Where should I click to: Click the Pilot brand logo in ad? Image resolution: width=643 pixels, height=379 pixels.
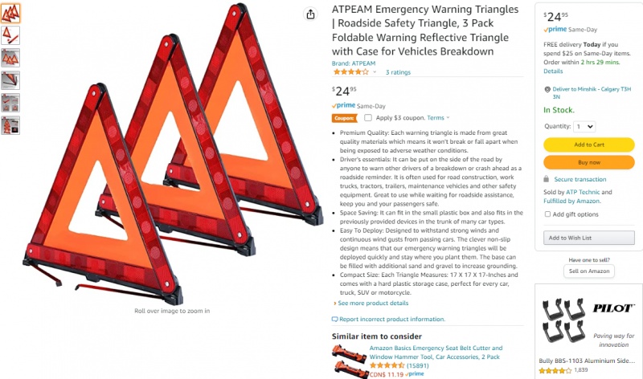click(x=613, y=308)
